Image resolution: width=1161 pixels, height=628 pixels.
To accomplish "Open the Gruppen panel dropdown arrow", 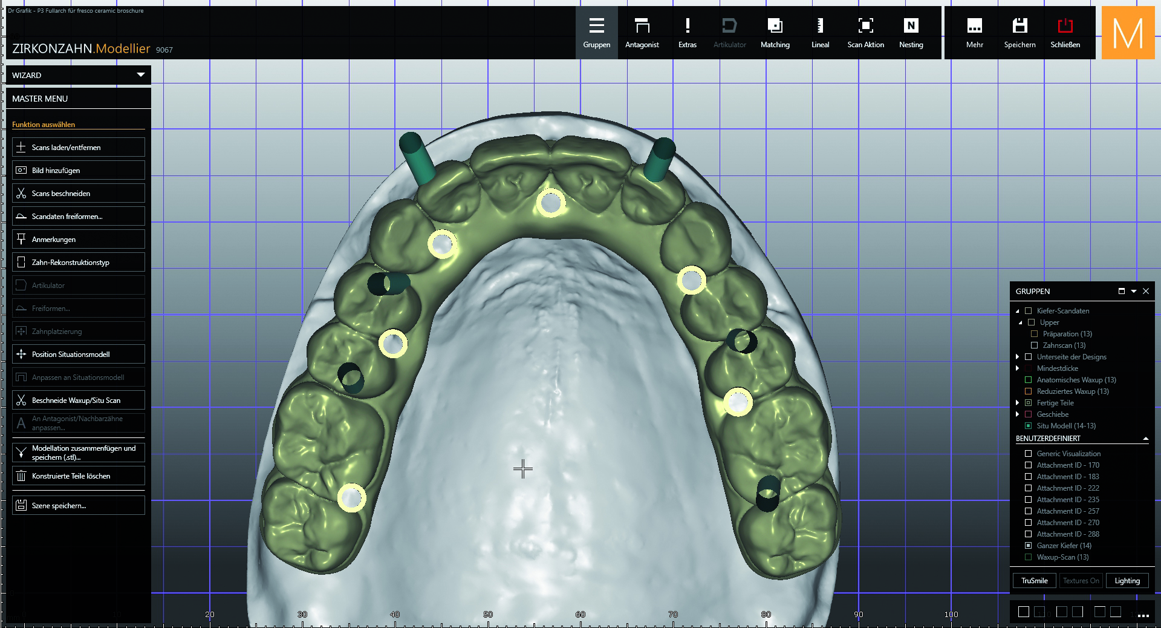I will 1134,291.
